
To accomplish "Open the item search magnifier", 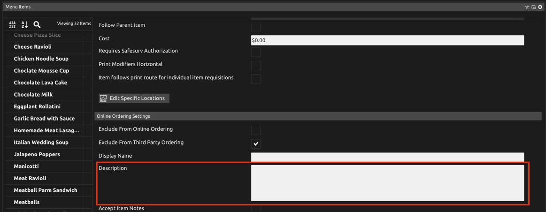I will [x=37, y=24].
